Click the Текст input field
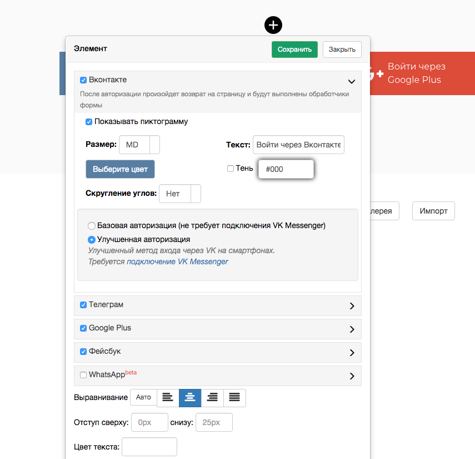The image size is (475, 459). point(298,145)
